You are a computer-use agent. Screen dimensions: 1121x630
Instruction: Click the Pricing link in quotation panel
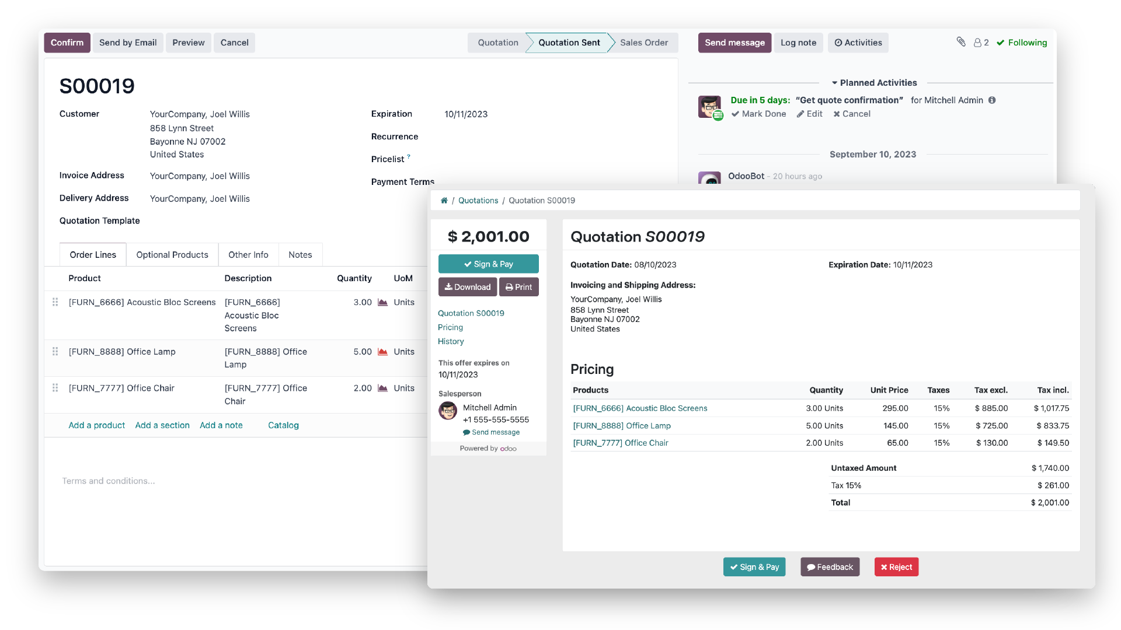450,327
